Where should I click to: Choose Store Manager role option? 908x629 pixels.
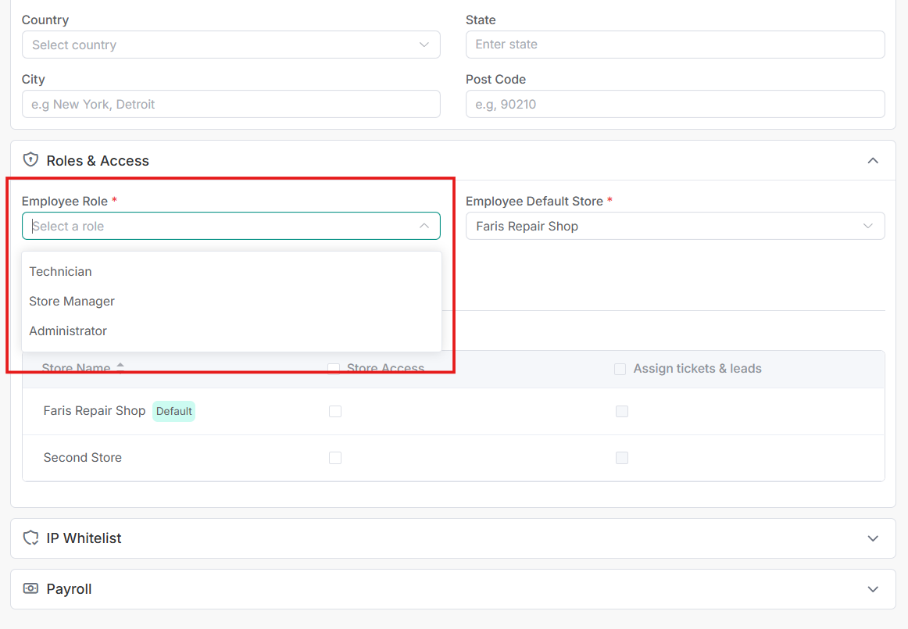[x=72, y=302]
